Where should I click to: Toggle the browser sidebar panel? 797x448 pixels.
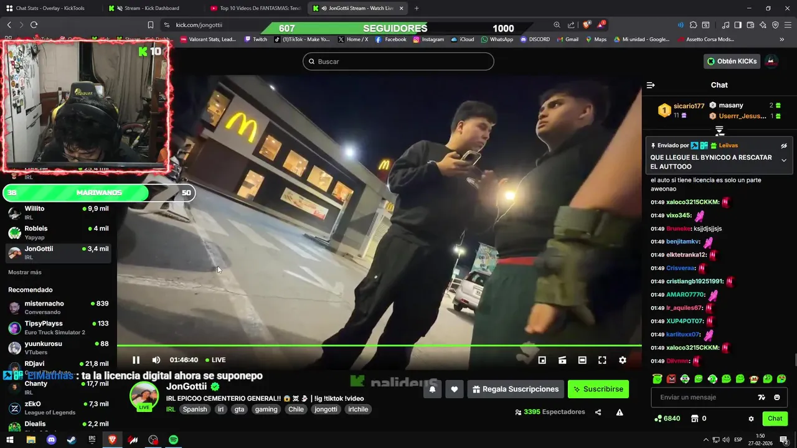click(x=738, y=25)
